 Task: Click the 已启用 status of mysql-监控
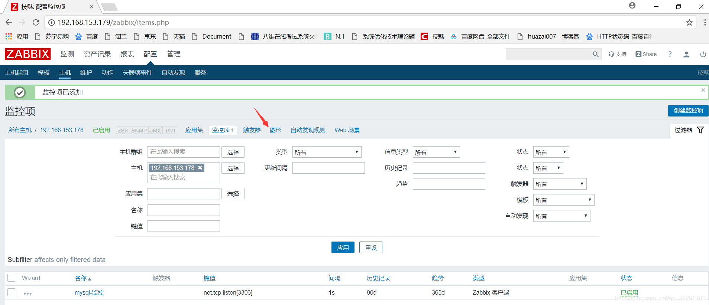[629, 293]
